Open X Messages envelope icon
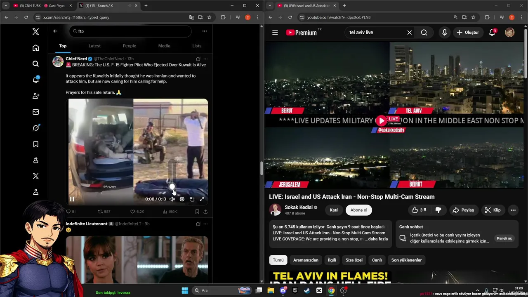 click(x=36, y=112)
